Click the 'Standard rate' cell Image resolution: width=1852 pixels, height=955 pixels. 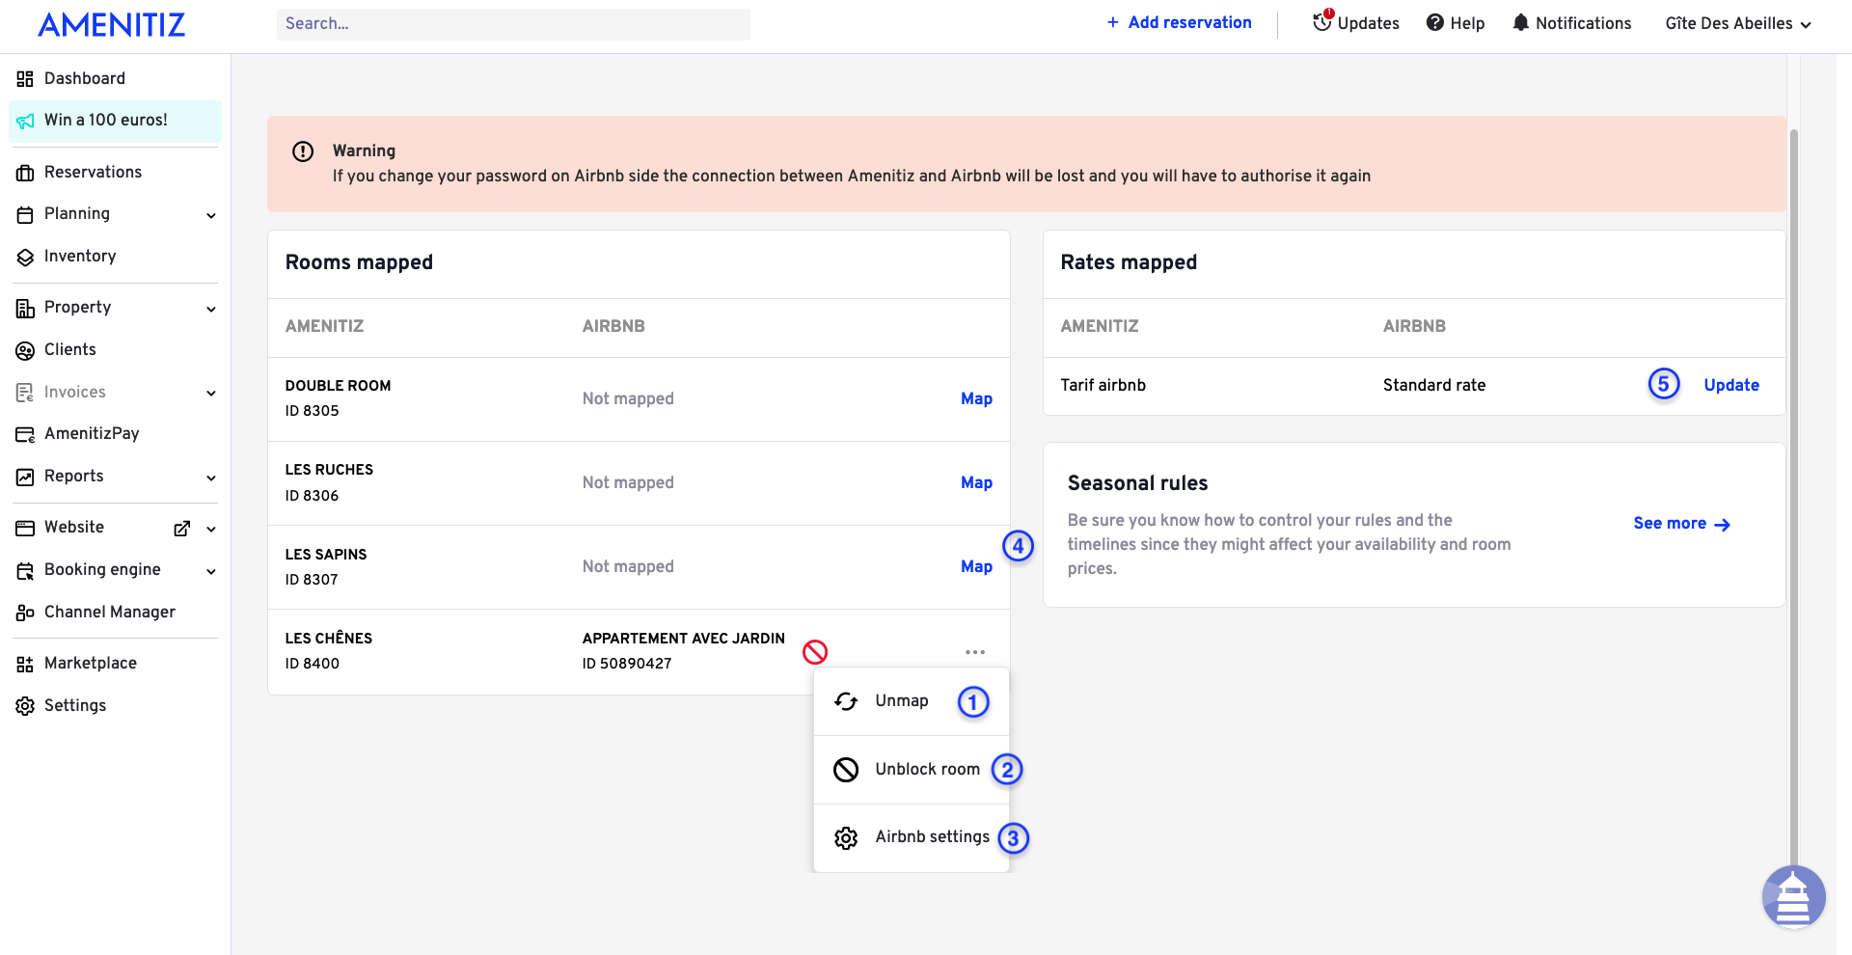pos(1434,385)
